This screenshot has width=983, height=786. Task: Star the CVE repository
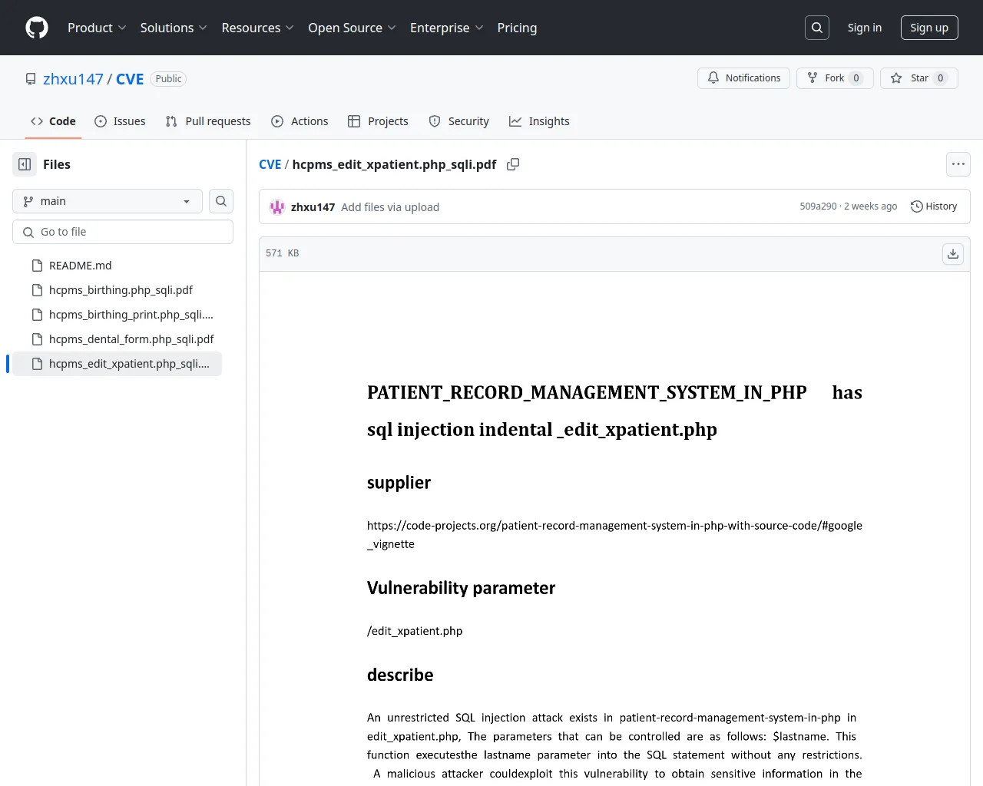pos(918,78)
